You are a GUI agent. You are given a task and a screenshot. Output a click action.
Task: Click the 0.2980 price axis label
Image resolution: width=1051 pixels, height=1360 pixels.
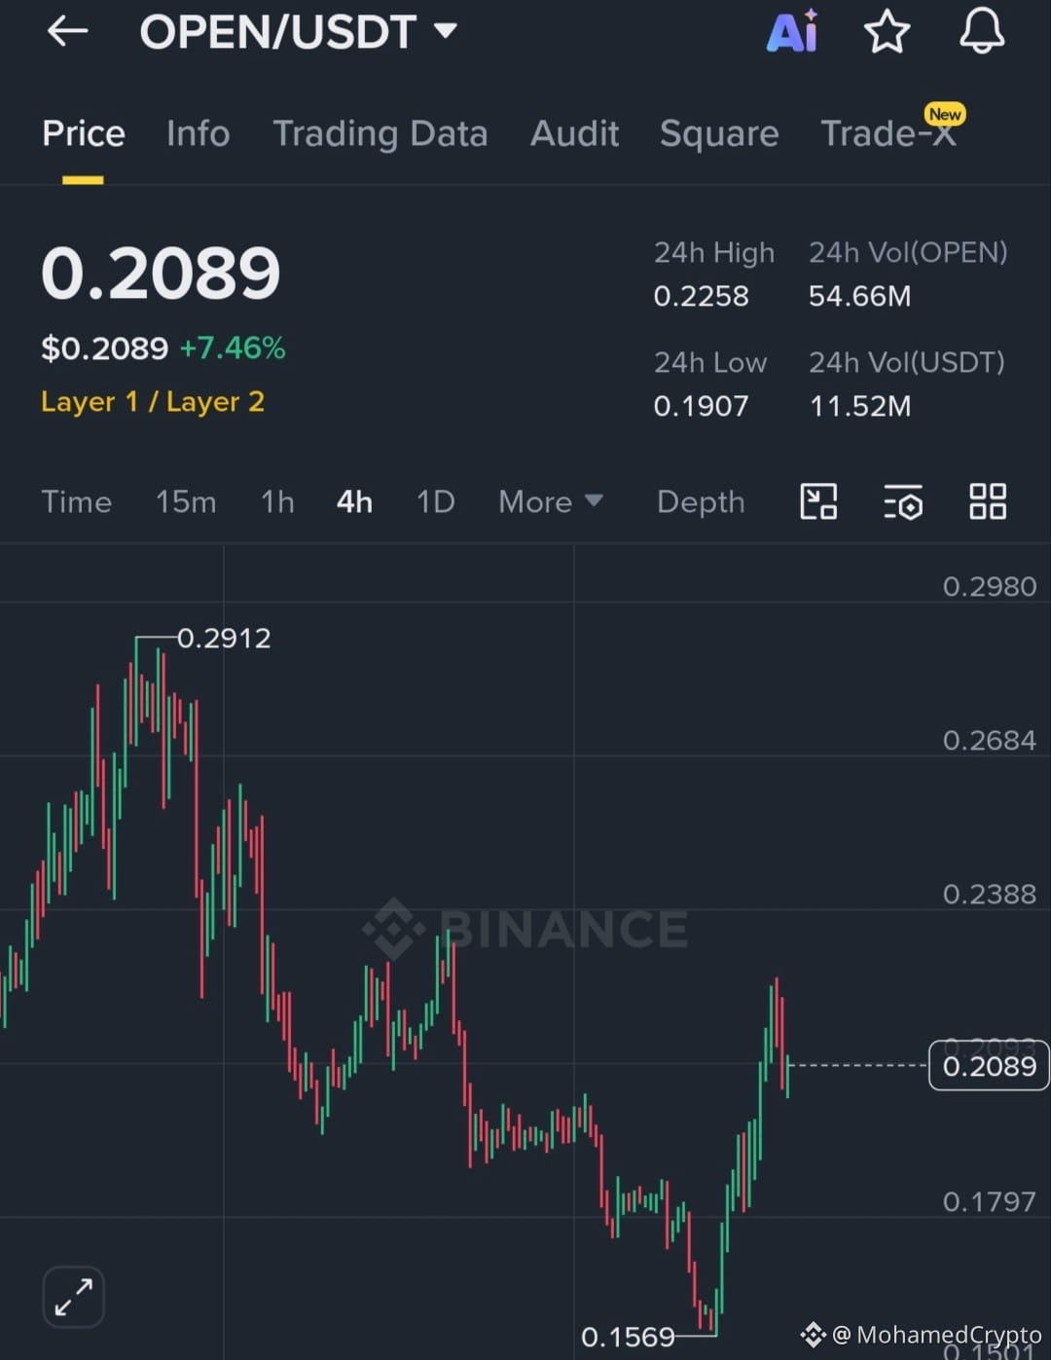click(x=989, y=587)
